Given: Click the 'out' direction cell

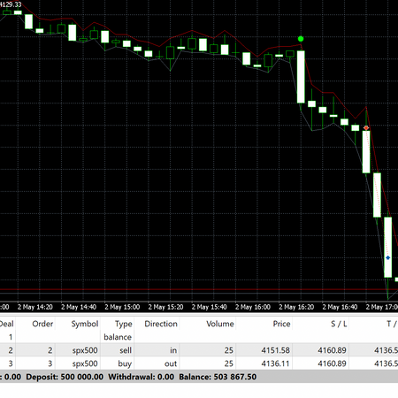Looking at the screenshot, I should coord(171,364).
